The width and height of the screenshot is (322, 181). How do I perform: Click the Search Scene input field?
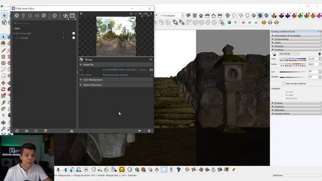pyautogui.click(x=45, y=23)
